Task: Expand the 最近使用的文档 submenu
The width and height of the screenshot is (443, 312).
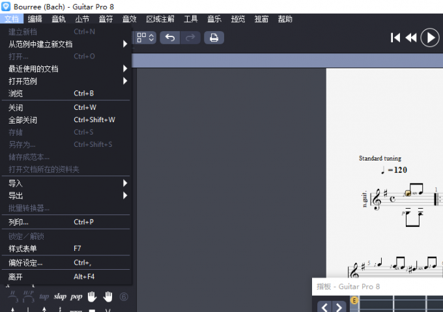Action: click(65, 69)
